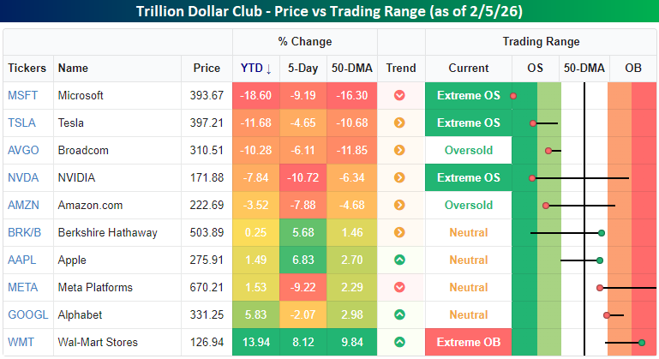The width and height of the screenshot is (659, 359).
Task: Open the GOOGL ticker link
Action: 26,314
